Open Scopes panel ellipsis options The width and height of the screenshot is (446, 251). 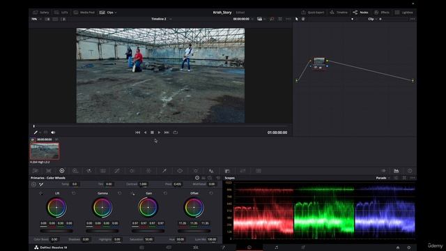[x=413, y=178]
